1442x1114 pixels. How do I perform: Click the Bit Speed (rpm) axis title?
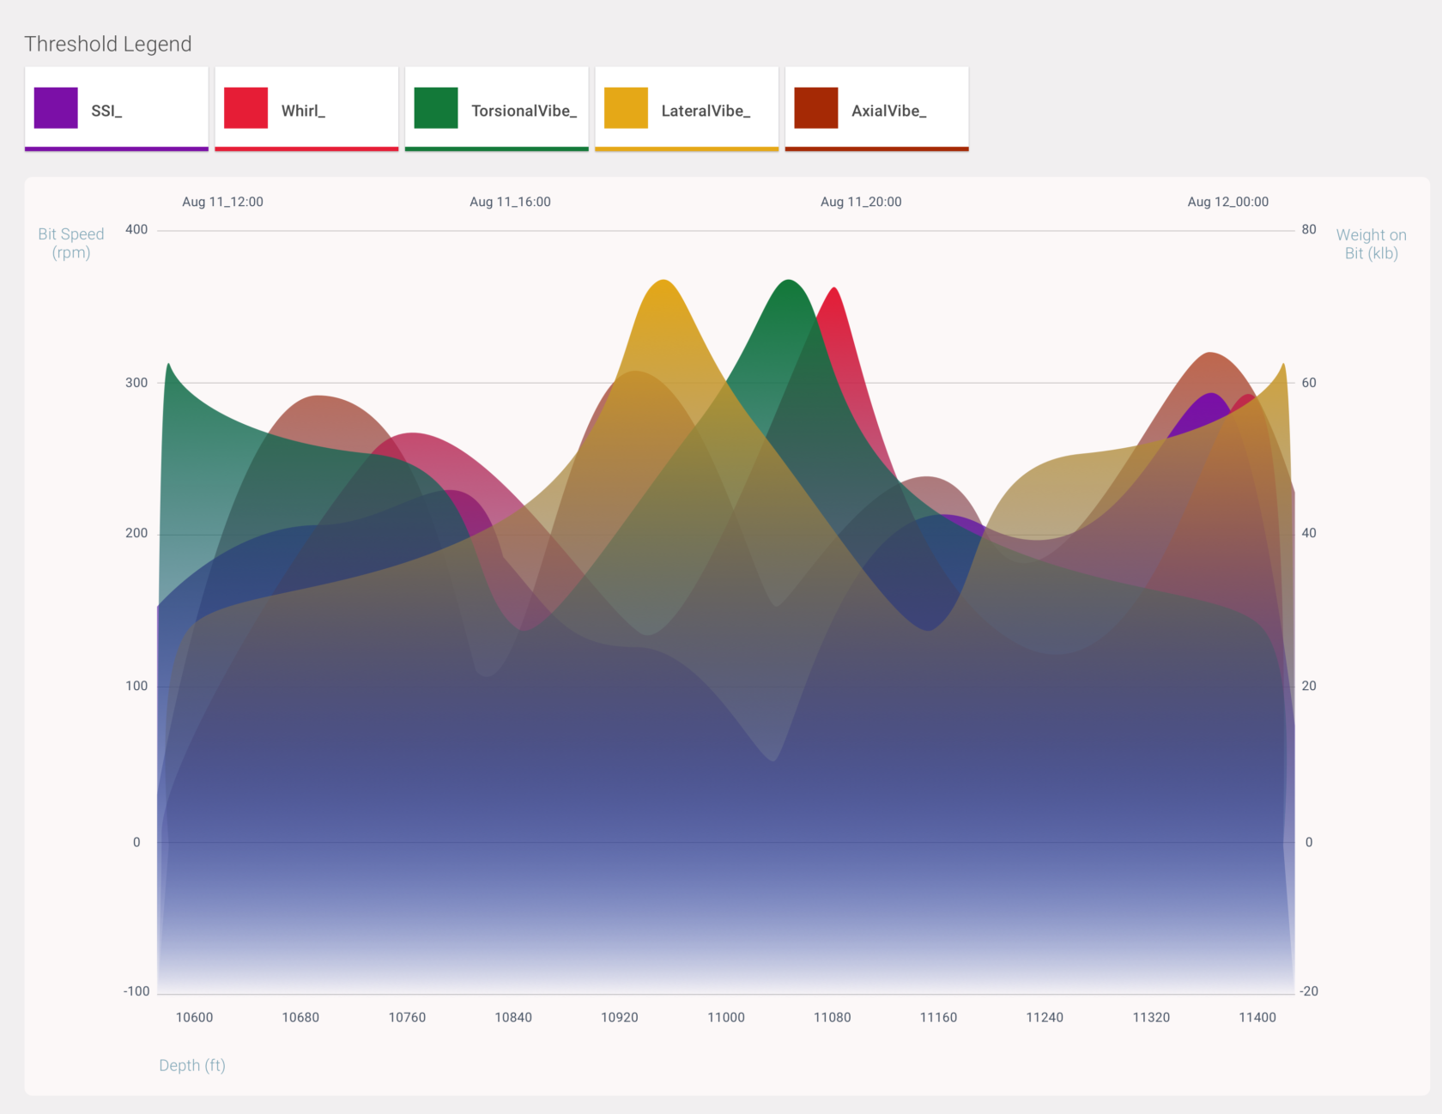pos(71,243)
